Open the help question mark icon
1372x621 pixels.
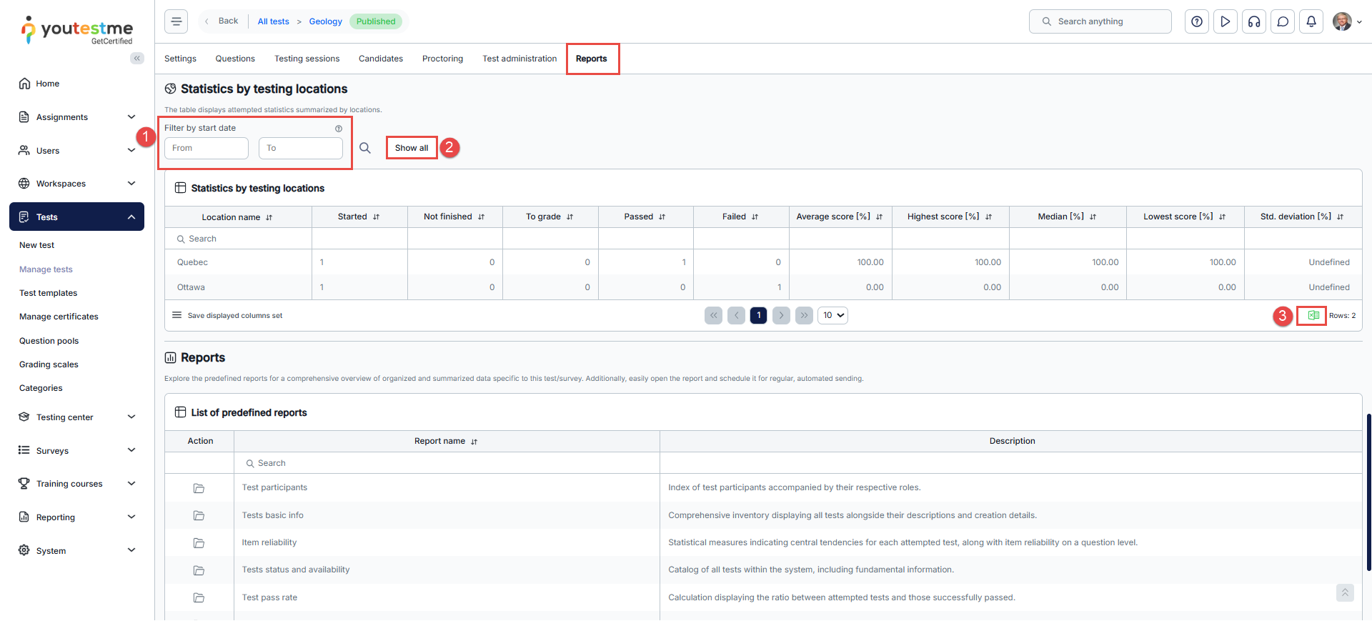point(1197,21)
